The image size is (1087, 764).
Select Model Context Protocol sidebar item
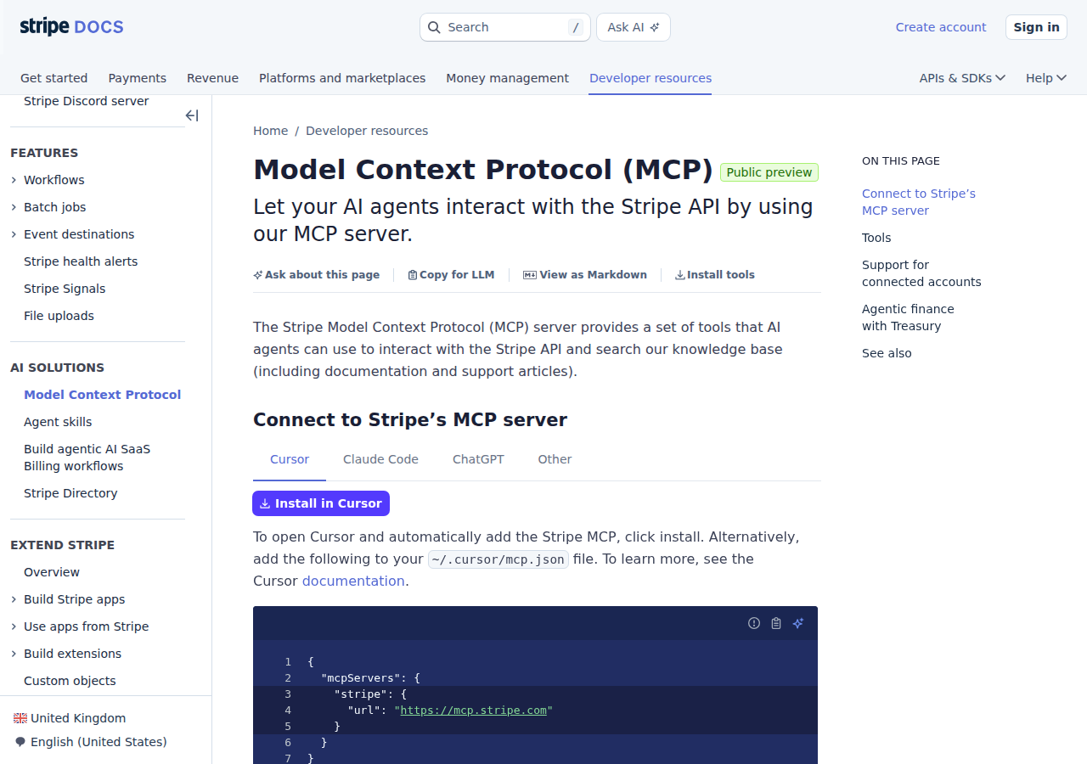(102, 395)
